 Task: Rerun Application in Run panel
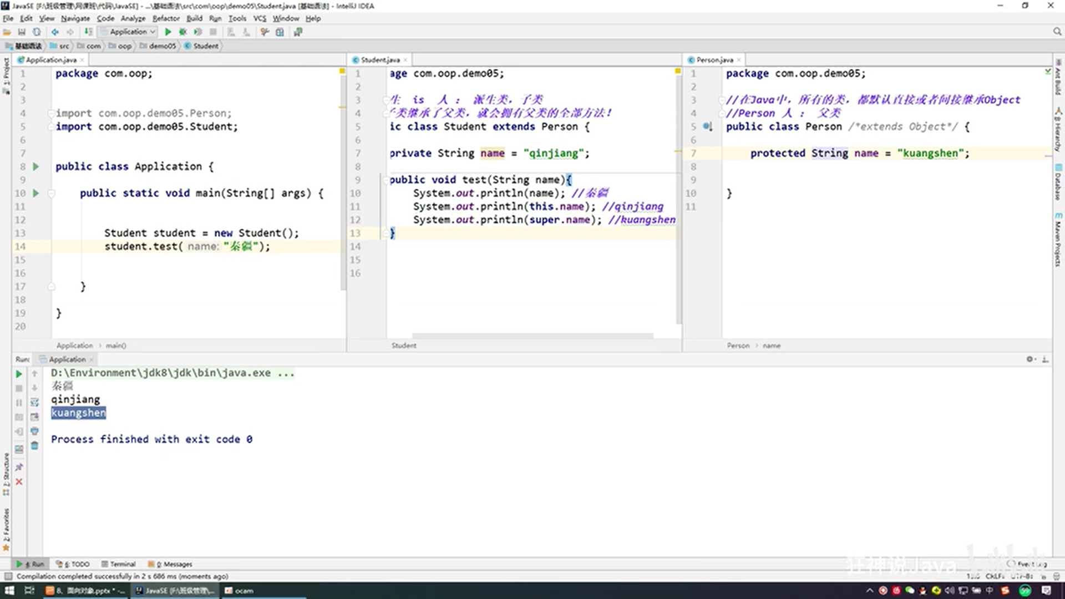pyautogui.click(x=18, y=374)
